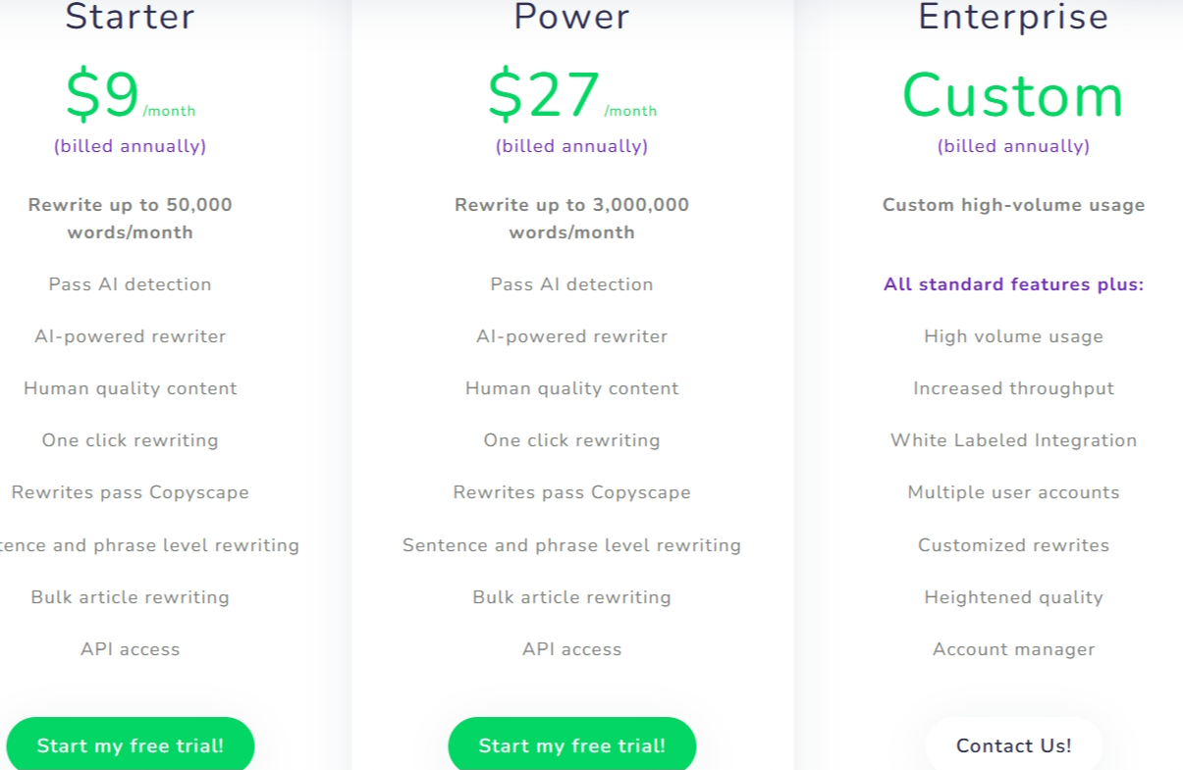Viewport: 1183px width, 770px height.
Task: Click 'Rewrite up to 3,000,000 words/month' text
Action: (x=572, y=219)
